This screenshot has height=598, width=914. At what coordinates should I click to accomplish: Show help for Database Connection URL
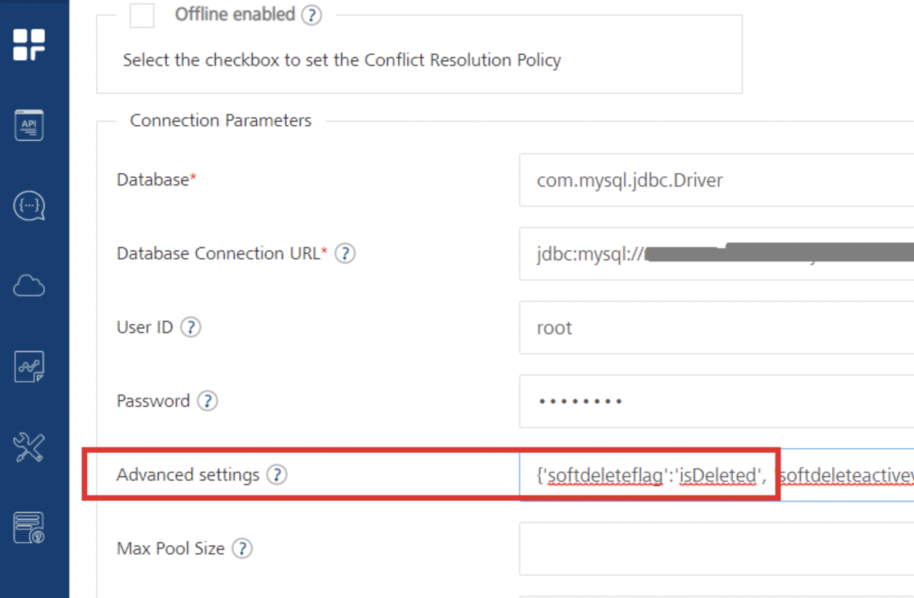[x=345, y=254]
